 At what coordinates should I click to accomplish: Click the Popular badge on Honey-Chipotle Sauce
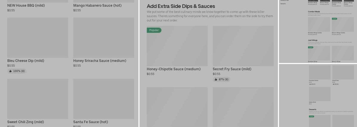click(154, 30)
